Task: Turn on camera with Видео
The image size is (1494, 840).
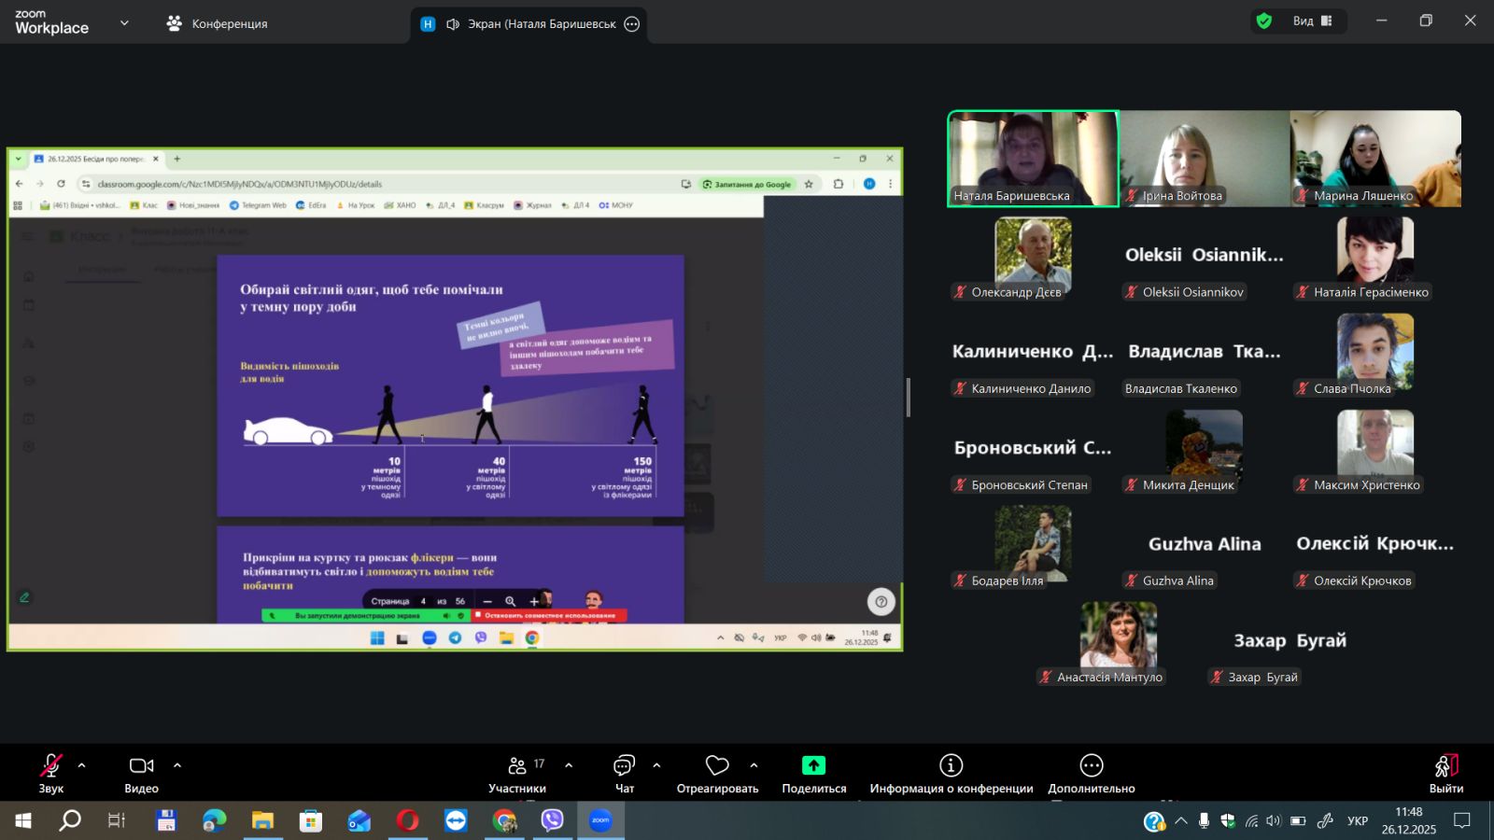Action: point(141,766)
